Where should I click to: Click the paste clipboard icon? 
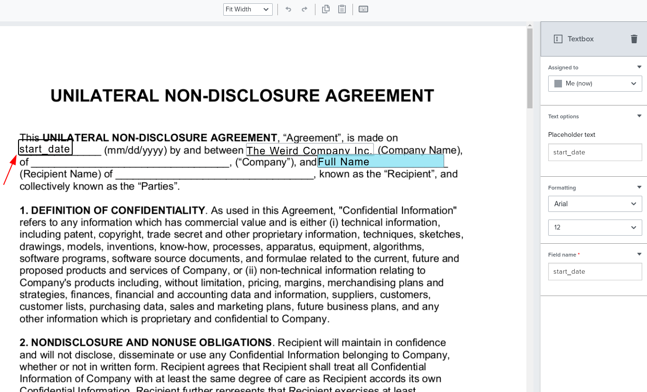point(342,9)
